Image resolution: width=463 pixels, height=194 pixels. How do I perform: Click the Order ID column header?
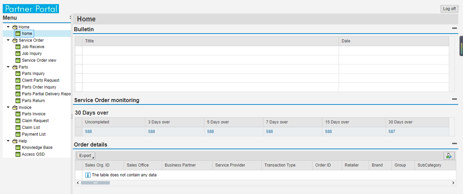327,165
